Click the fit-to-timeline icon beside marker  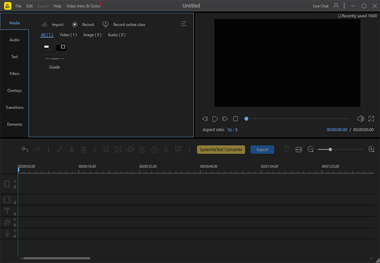coord(299,150)
